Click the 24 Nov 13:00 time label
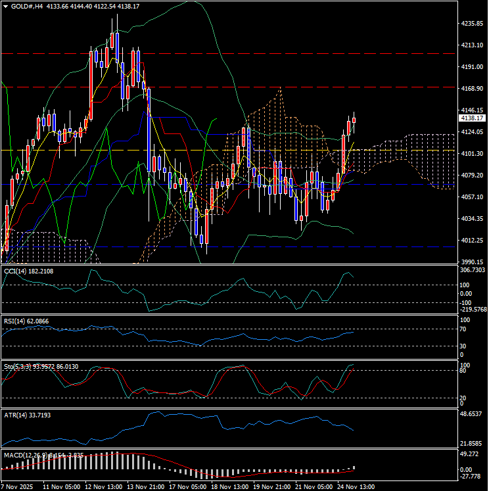This screenshot has height=491, width=489. [x=353, y=486]
